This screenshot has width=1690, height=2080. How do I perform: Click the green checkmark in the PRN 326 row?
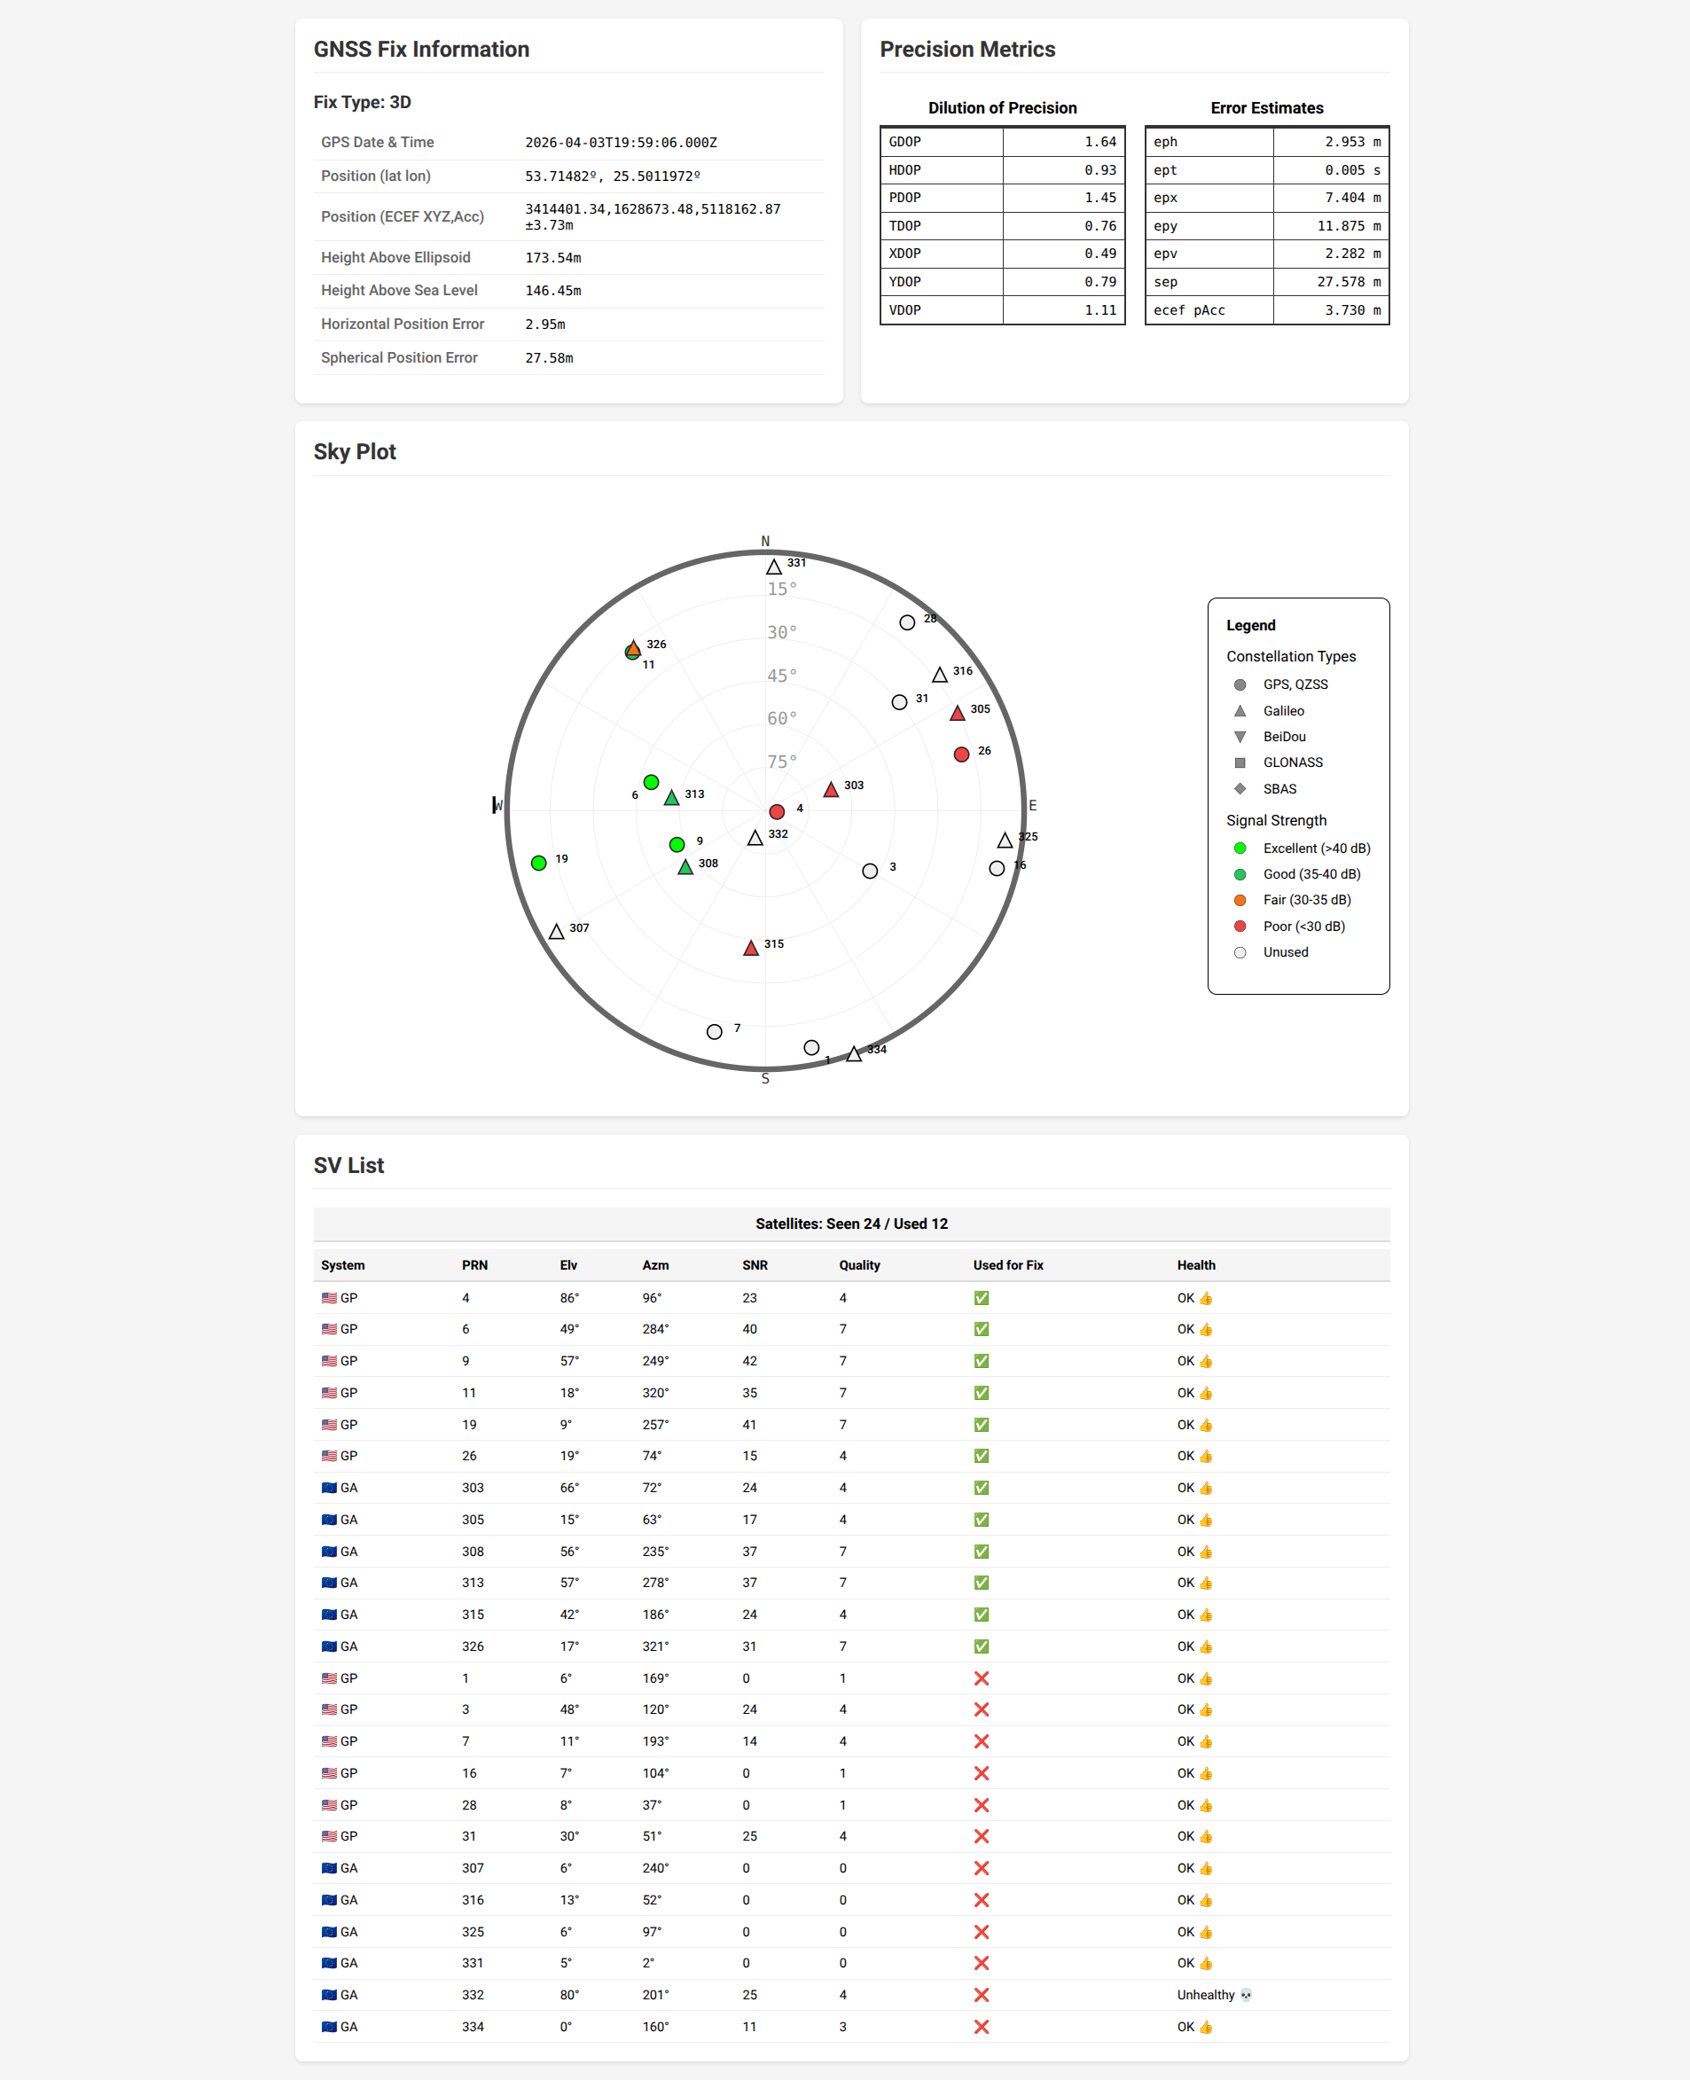click(x=982, y=1646)
